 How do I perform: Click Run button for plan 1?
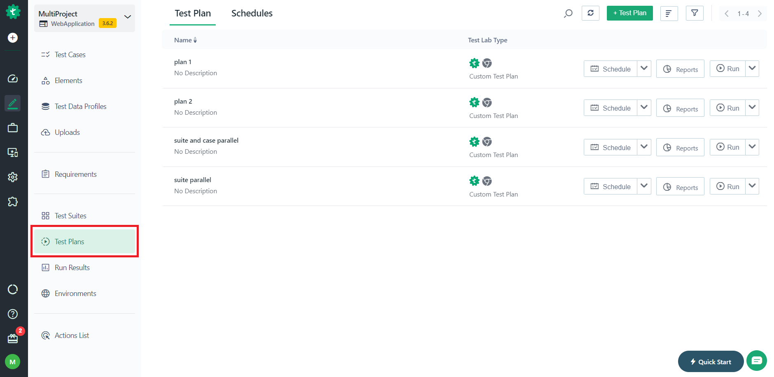pos(727,69)
